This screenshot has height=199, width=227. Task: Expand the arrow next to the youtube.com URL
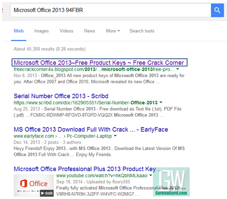pyautogui.click(x=151, y=175)
